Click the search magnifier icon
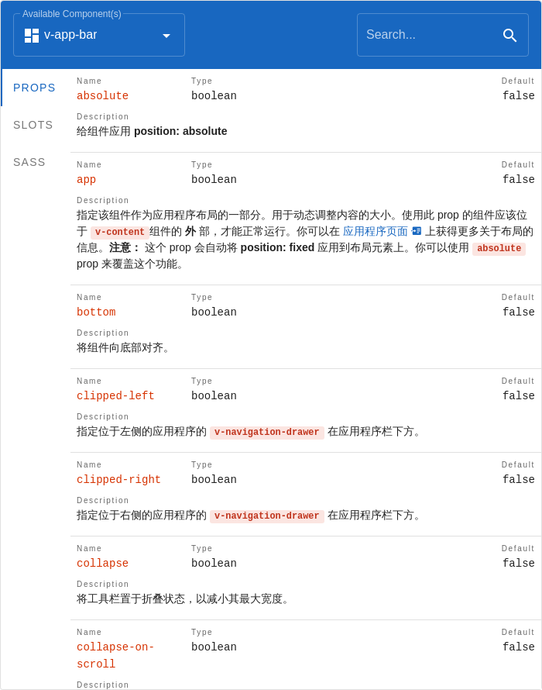Image resolution: width=542 pixels, height=690 pixels. (x=509, y=35)
